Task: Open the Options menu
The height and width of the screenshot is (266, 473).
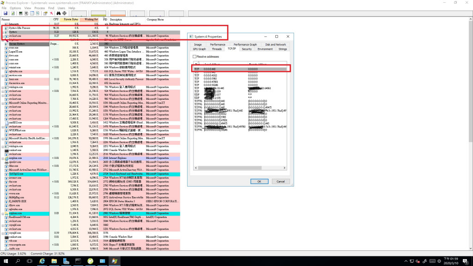Action: click(x=15, y=8)
